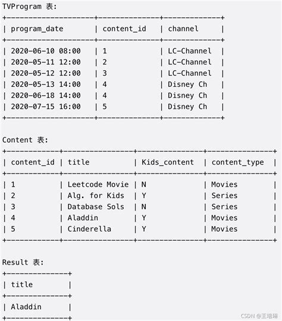Click the 'Alg. for Kids' title
This screenshot has width=282, height=321.
[x=96, y=196]
